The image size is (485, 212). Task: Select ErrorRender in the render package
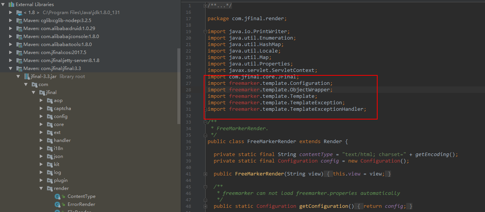point(81,204)
